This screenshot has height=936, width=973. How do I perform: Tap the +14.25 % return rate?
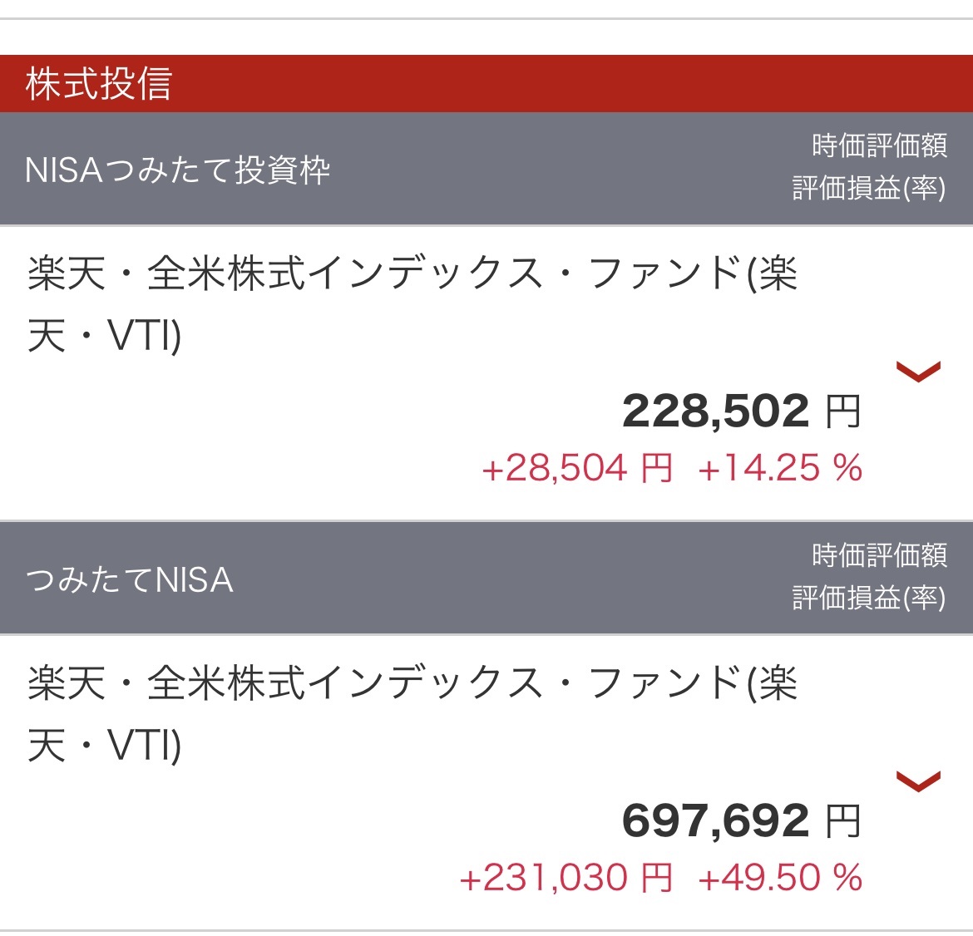779,469
